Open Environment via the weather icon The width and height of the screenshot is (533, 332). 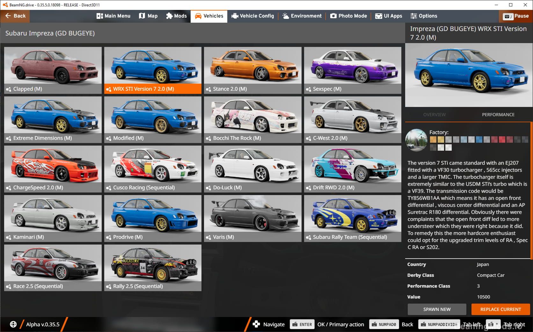(x=286, y=16)
